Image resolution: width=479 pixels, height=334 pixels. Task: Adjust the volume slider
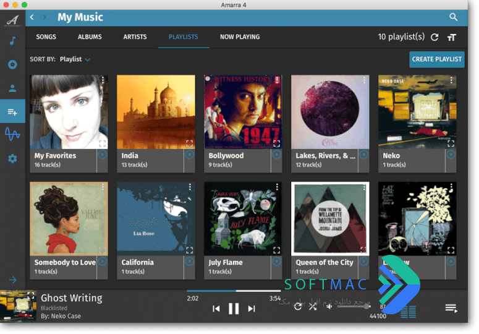[x=354, y=306]
